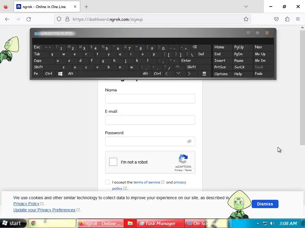305x228 pixels.
Task: Open the Privacy Policy link in cookie banner
Action: tap(26, 204)
